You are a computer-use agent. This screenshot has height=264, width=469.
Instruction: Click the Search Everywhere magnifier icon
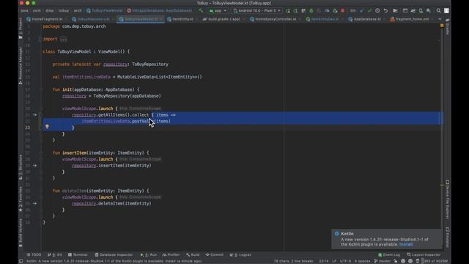tap(438, 10)
